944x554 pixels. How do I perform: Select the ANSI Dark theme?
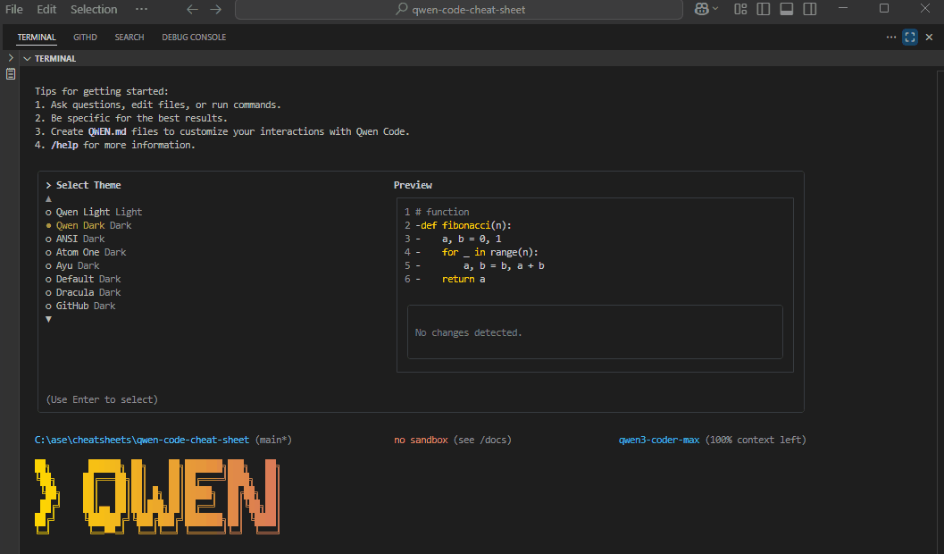[75, 239]
